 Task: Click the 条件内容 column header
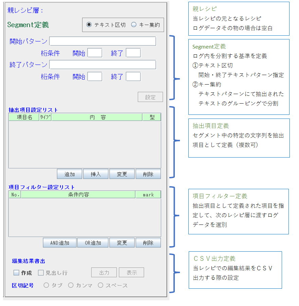pyautogui.click(x=78, y=195)
